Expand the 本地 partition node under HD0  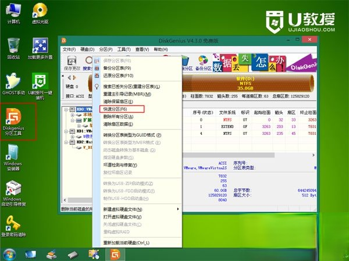73,115
